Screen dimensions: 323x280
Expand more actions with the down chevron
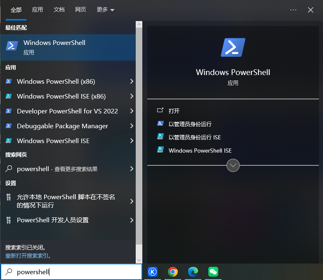(233, 165)
